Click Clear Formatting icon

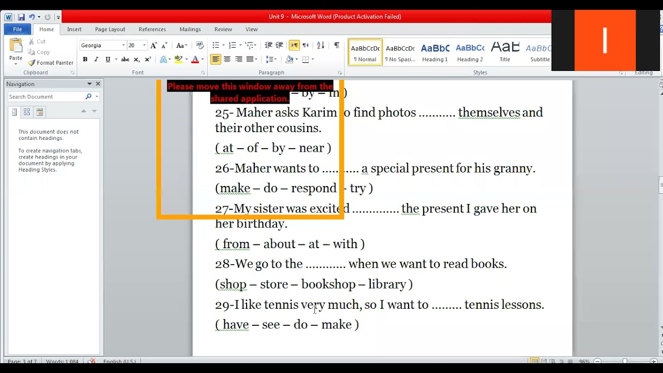pos(199,46)
